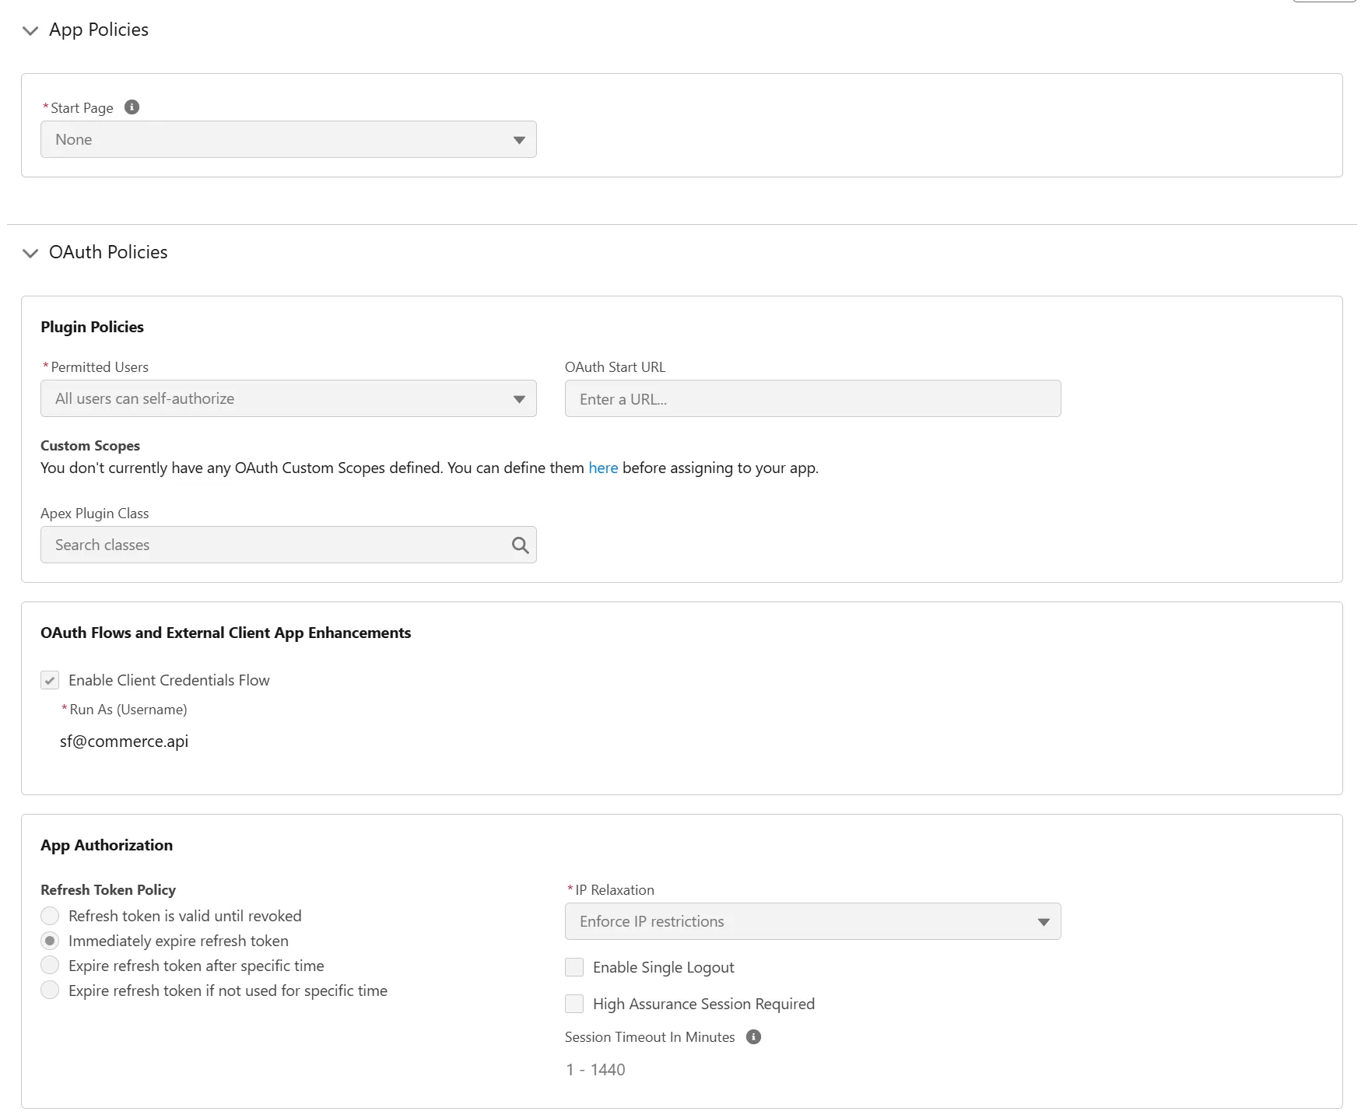Viewport: 1368px width, 1115px height.
Task: Click the OAuth Start URL input field
Action: 812,398
